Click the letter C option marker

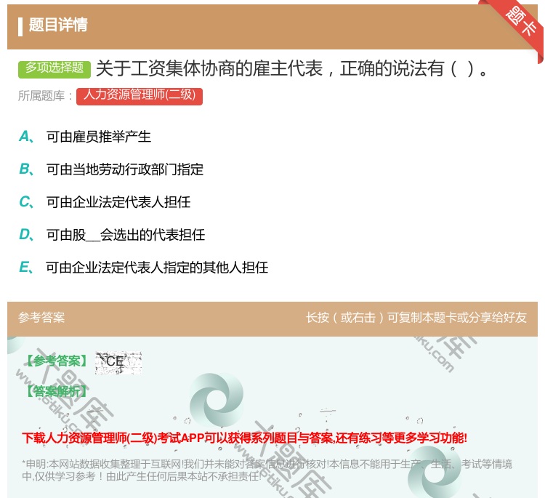(x=26, y=202)
